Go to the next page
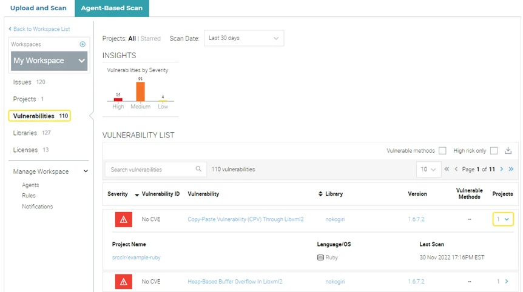The width and height of the screenshot is (523, 292). [501, 169]
